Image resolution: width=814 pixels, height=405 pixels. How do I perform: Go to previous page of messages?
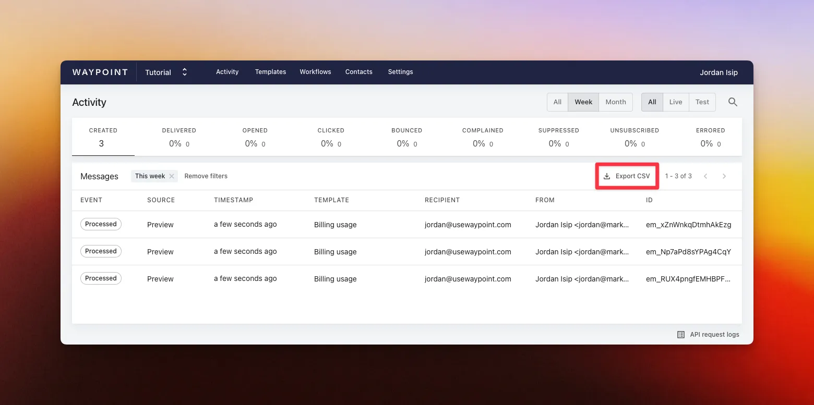point(705,176)
